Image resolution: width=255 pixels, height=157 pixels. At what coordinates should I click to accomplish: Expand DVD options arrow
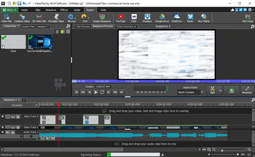tap(89, 18)
